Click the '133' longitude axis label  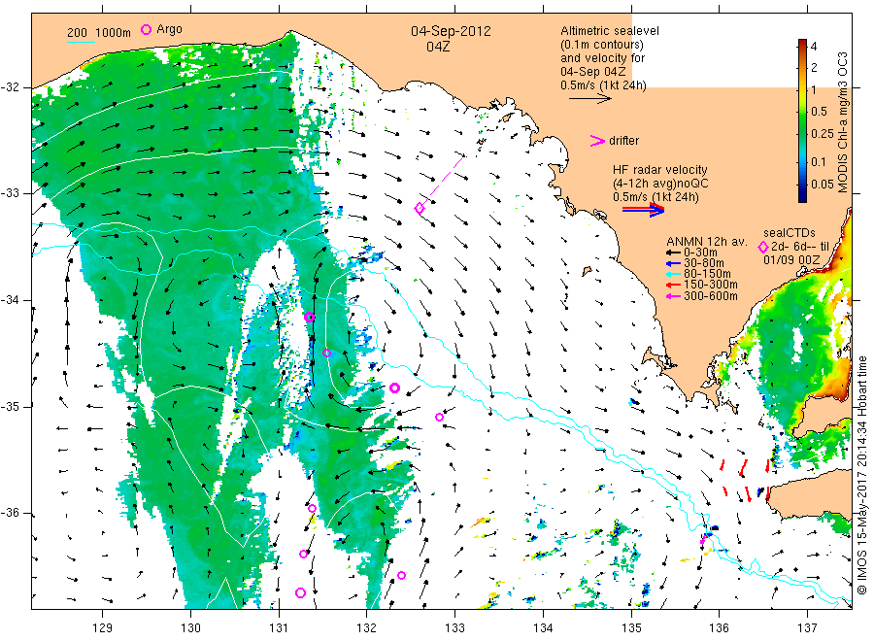(x=454, y=628)
